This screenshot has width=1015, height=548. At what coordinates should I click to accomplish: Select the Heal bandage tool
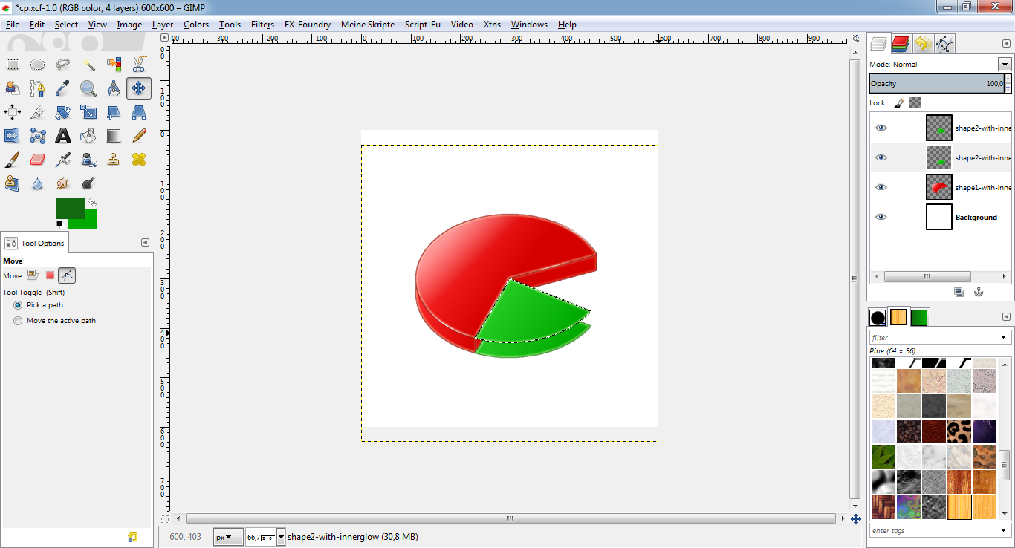139,160
